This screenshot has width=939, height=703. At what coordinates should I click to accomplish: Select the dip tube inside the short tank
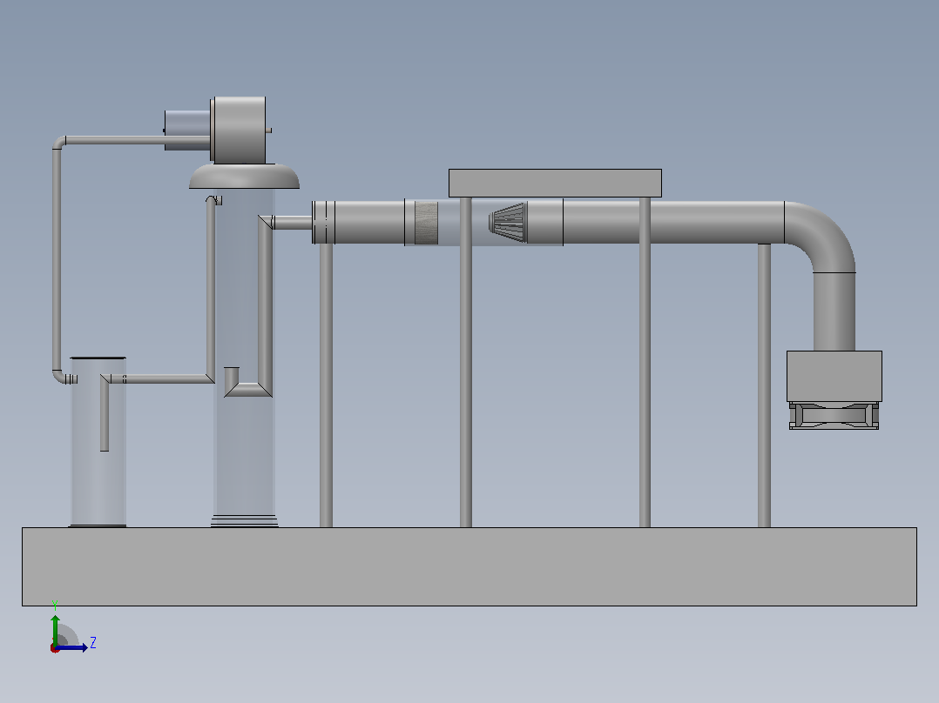pyautogui.click(x=105, y=412)
